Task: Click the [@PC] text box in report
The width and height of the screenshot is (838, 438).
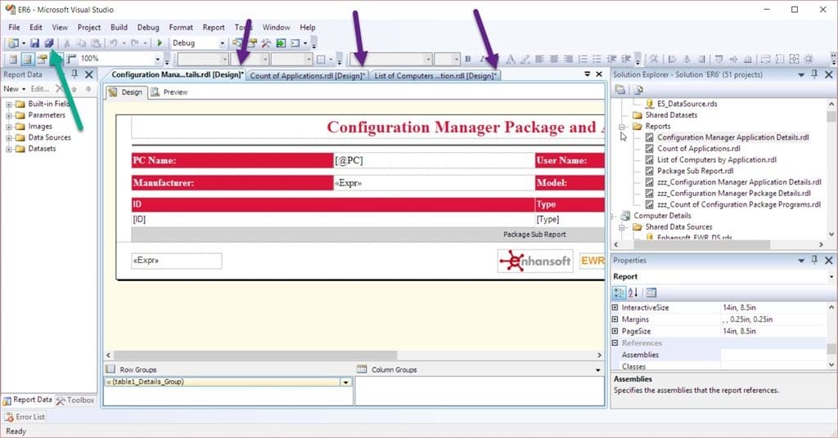Action: click(434, 160)
